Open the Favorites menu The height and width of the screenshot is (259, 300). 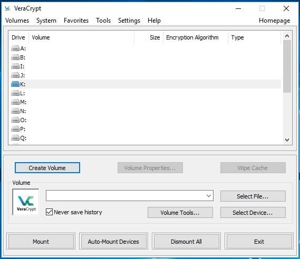pyautogui.click(x=76, y=21)
